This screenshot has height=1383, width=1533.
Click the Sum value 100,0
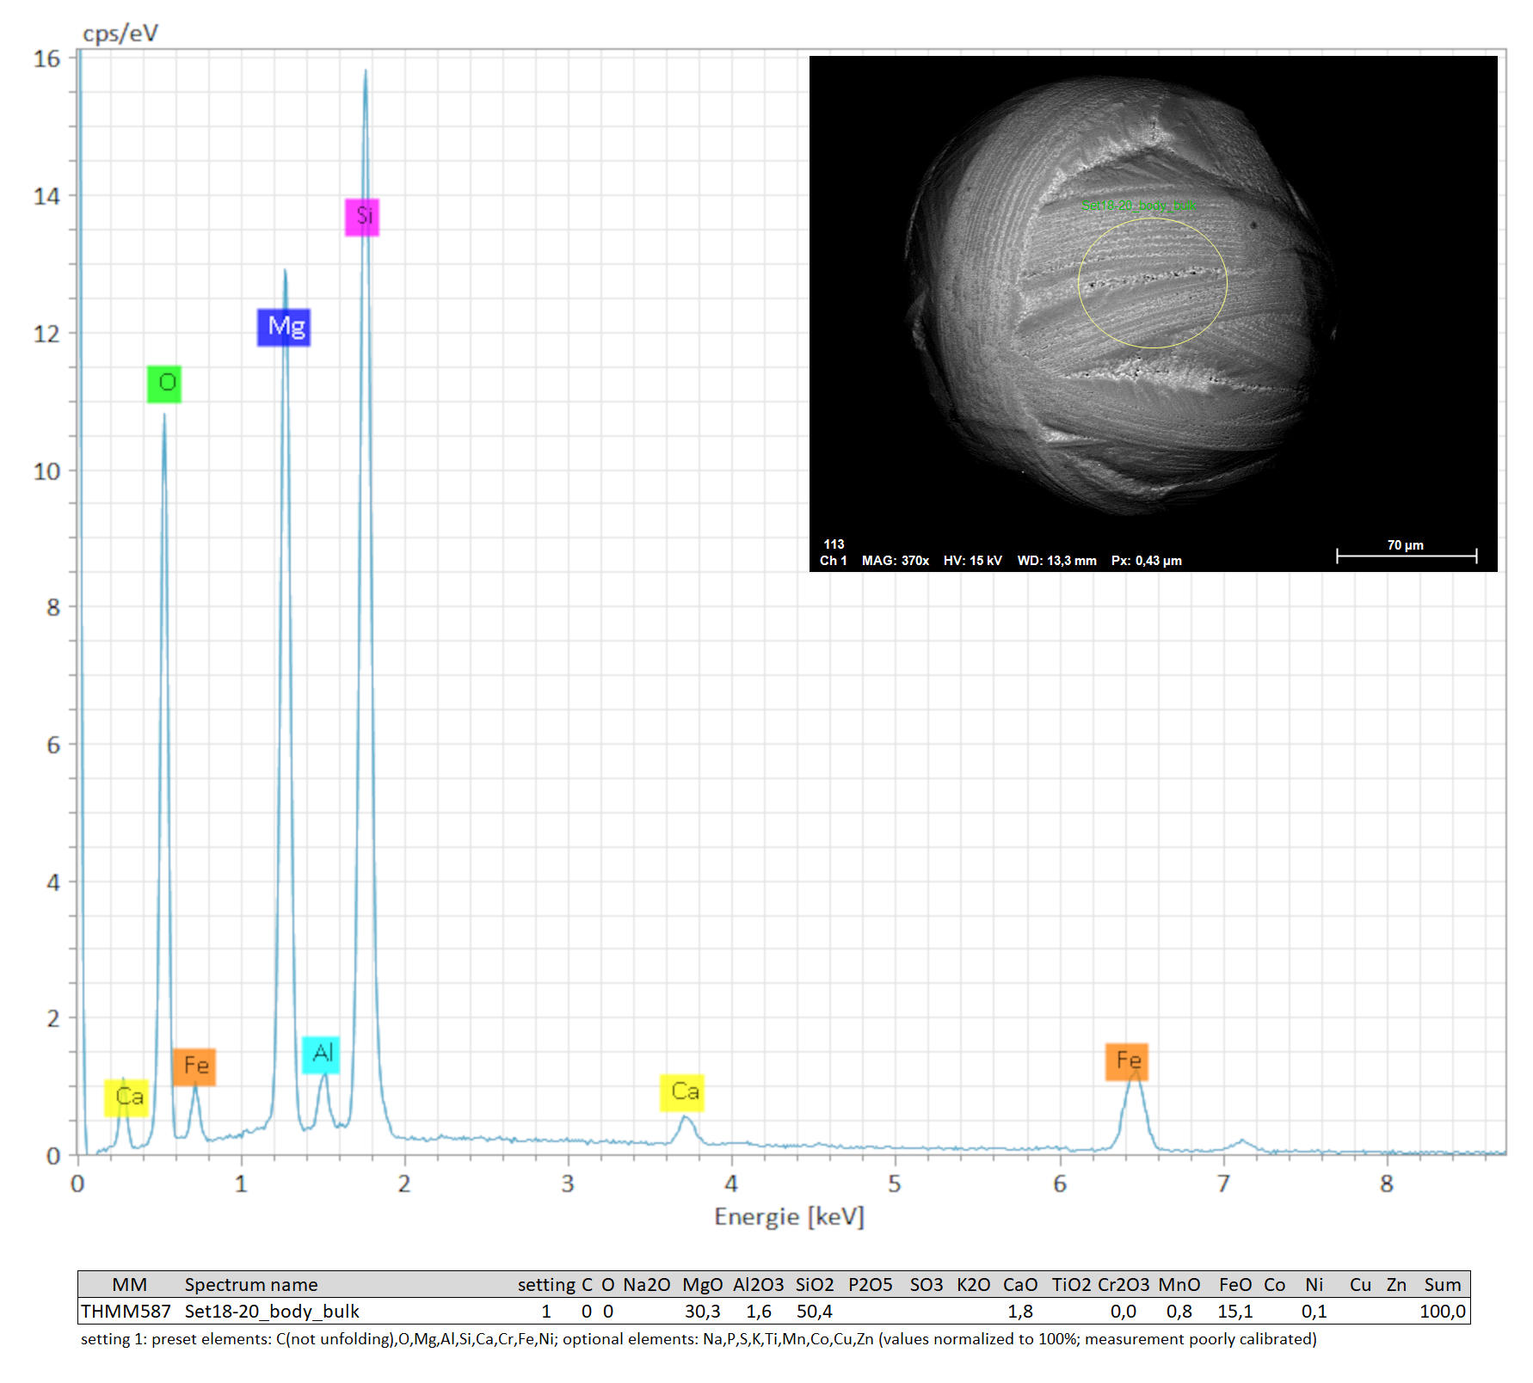click(1442, 1312)
